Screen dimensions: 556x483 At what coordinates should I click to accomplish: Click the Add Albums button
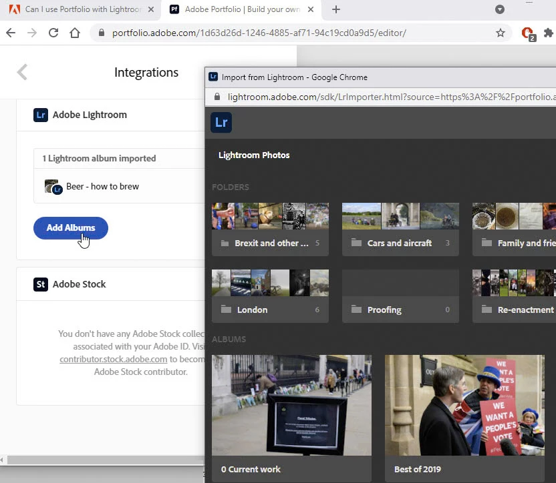click(x=71, y=228)
